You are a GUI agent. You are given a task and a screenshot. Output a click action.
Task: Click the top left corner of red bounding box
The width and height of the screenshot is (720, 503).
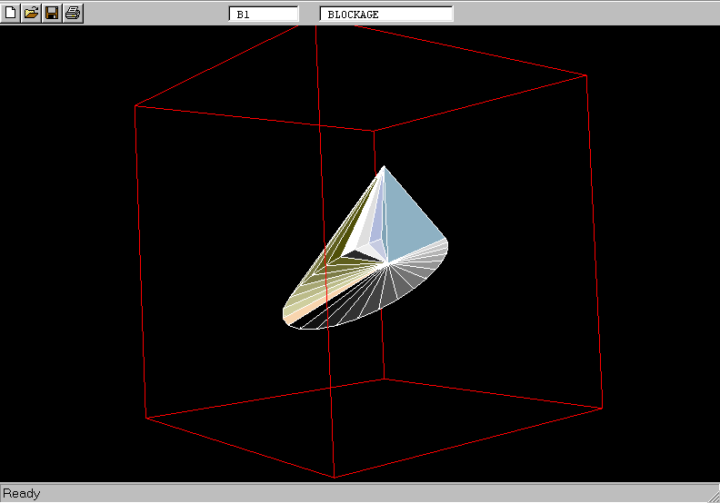135,106
